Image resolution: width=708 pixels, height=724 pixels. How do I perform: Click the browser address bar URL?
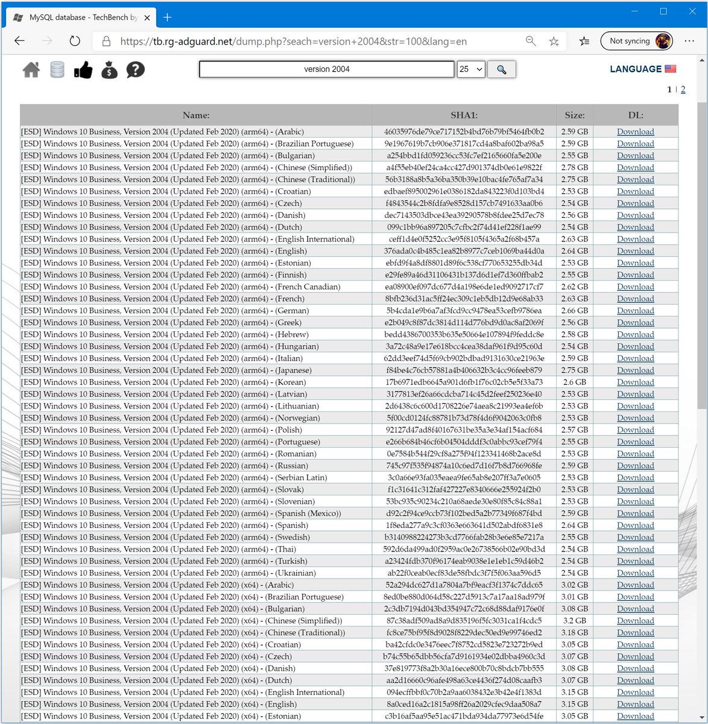(293, 41)
